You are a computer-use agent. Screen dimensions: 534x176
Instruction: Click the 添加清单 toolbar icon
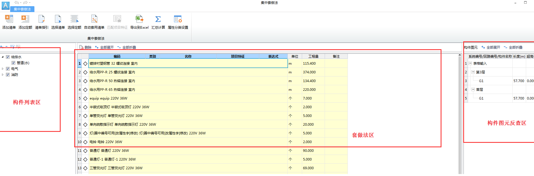pyautogui.click(x=9, y=19)
